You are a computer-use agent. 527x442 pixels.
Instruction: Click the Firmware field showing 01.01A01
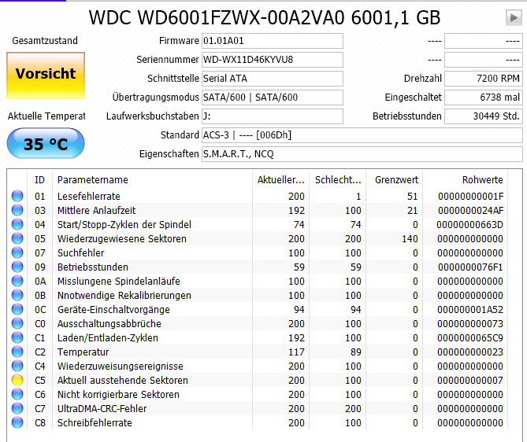tap(273, 41)
